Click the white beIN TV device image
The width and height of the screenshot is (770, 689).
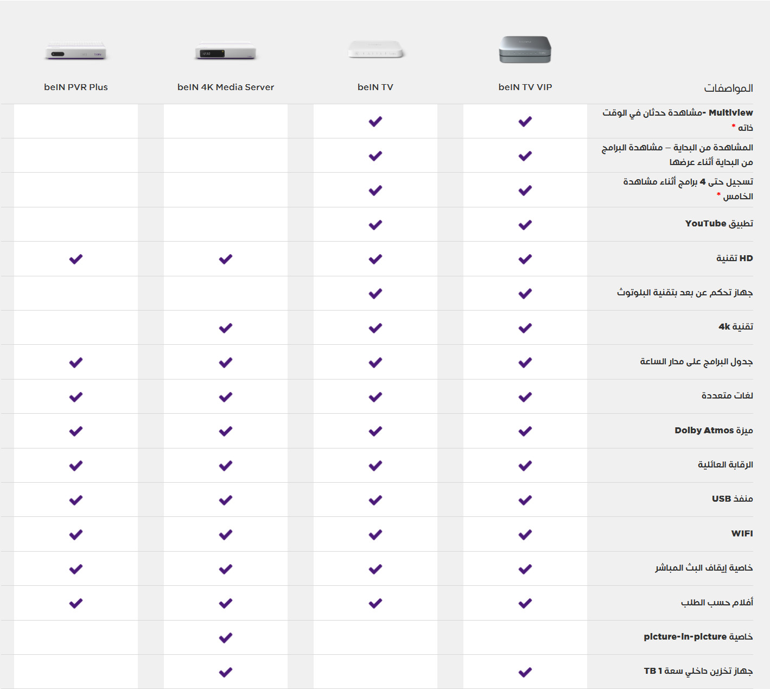point(376,49)
